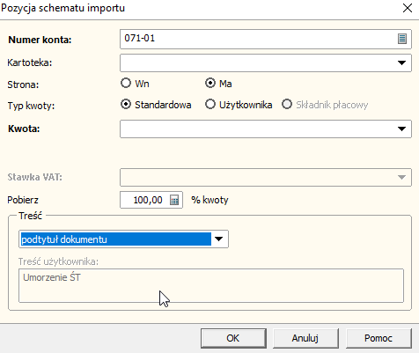Choose Standardowa amount type
Screen dimensions: 419x353
point(126,105)
